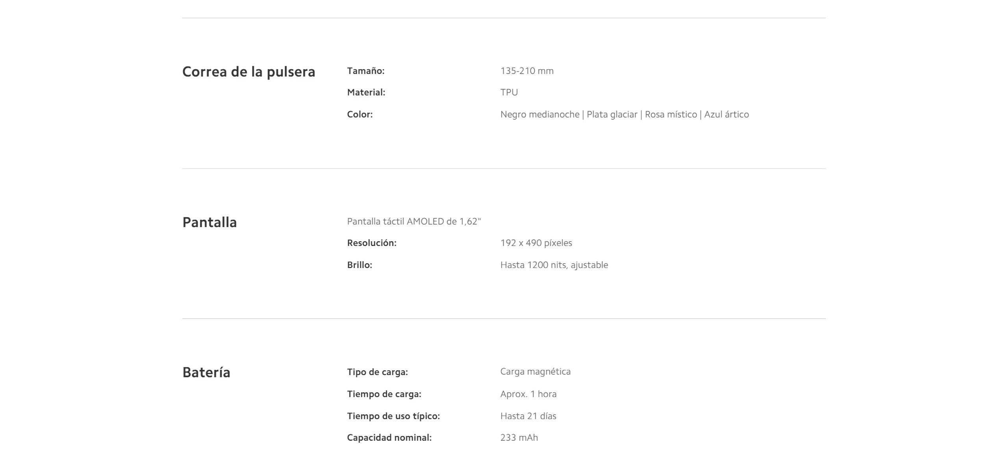The width and height of the screenshot is (1008, 473).
Task: Select the "Negro medianoche" color text
Action: point(540,115)
